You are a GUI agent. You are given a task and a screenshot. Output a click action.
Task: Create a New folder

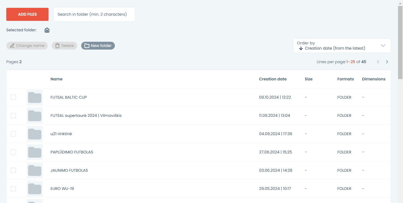pyautogui.click(x=98, y=46)
